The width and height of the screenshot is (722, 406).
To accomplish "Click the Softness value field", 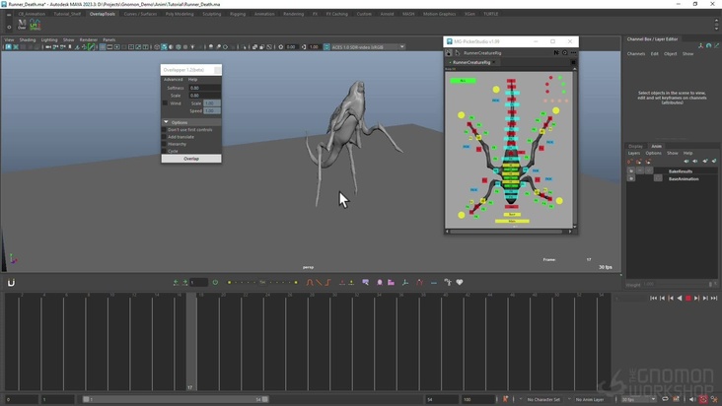I will pyautogui.click(x=204, y=88).
